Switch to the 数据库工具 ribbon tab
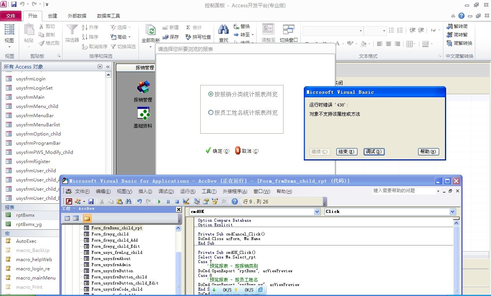 (109, 16)
